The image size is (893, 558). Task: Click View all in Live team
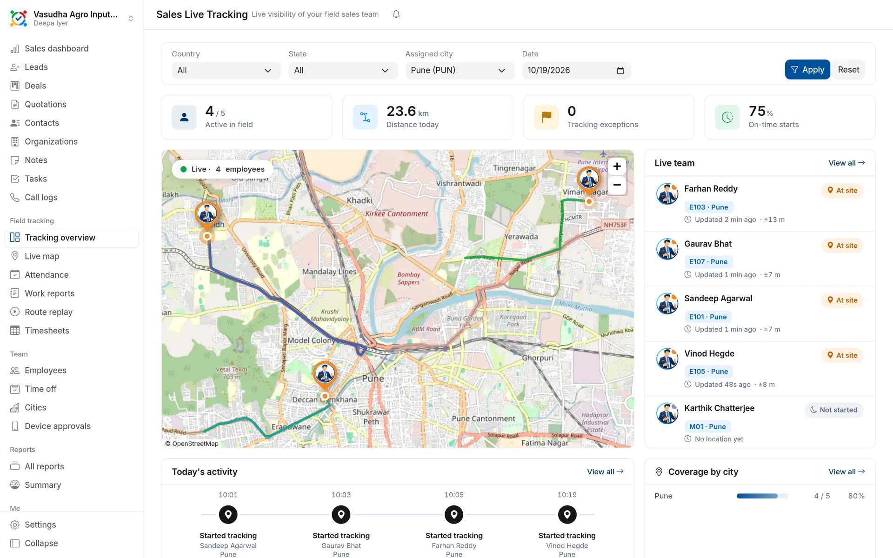(846, 163)
